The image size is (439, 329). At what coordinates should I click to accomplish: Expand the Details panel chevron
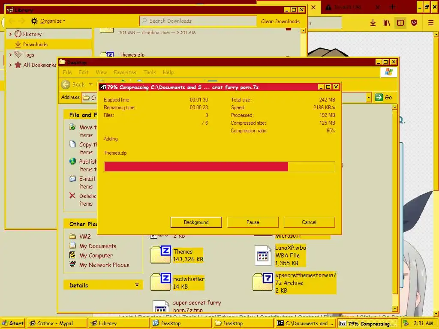[x=137, y=285]
